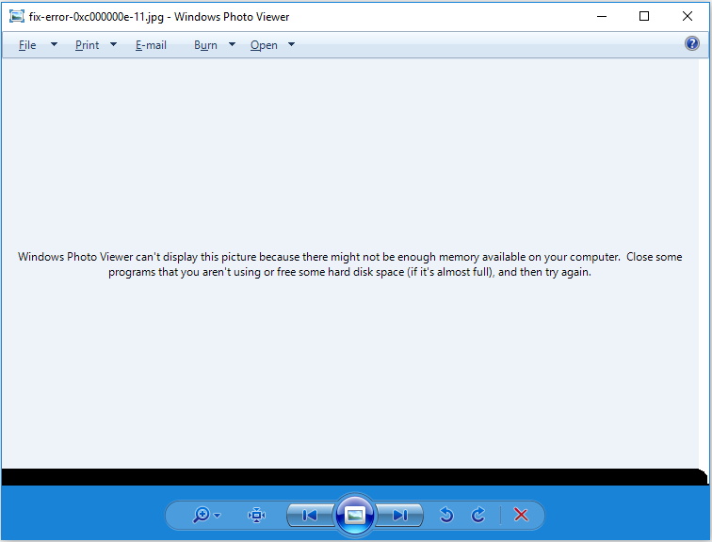The height and width of the screenshot is (542, 712).
Task: Minimize the Photo Viewer window
Action: pyautogui.click(x=602, y=16)
